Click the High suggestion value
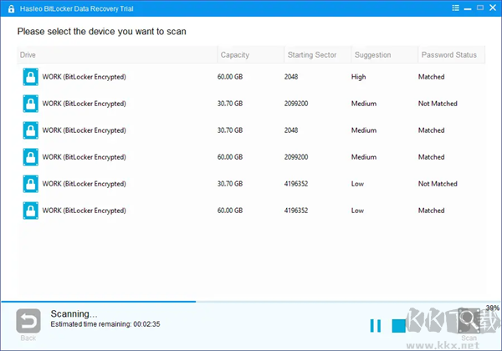Image resolution: width=502 pixels, height=351 pixels. click(359, 77)
